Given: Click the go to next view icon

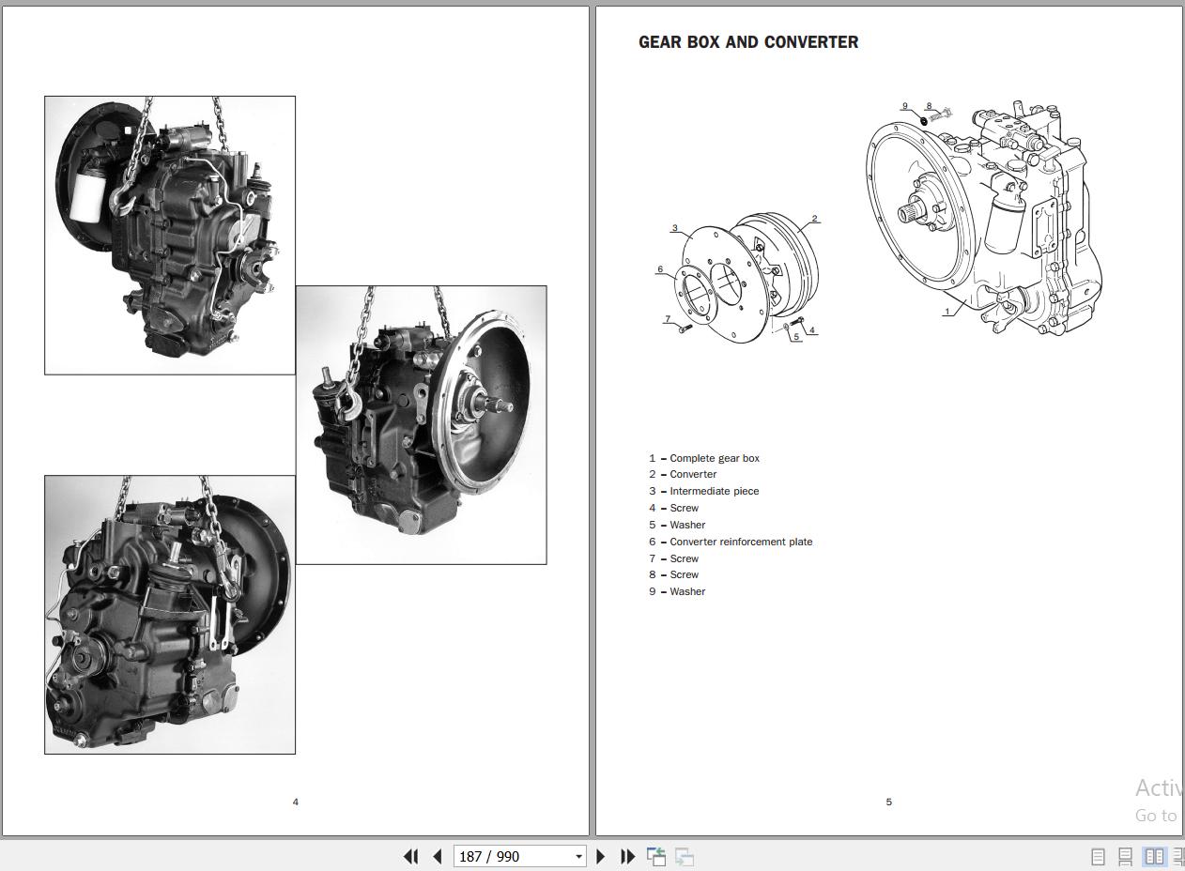Looking at the screenshot, I should click(x=685, y=856).
